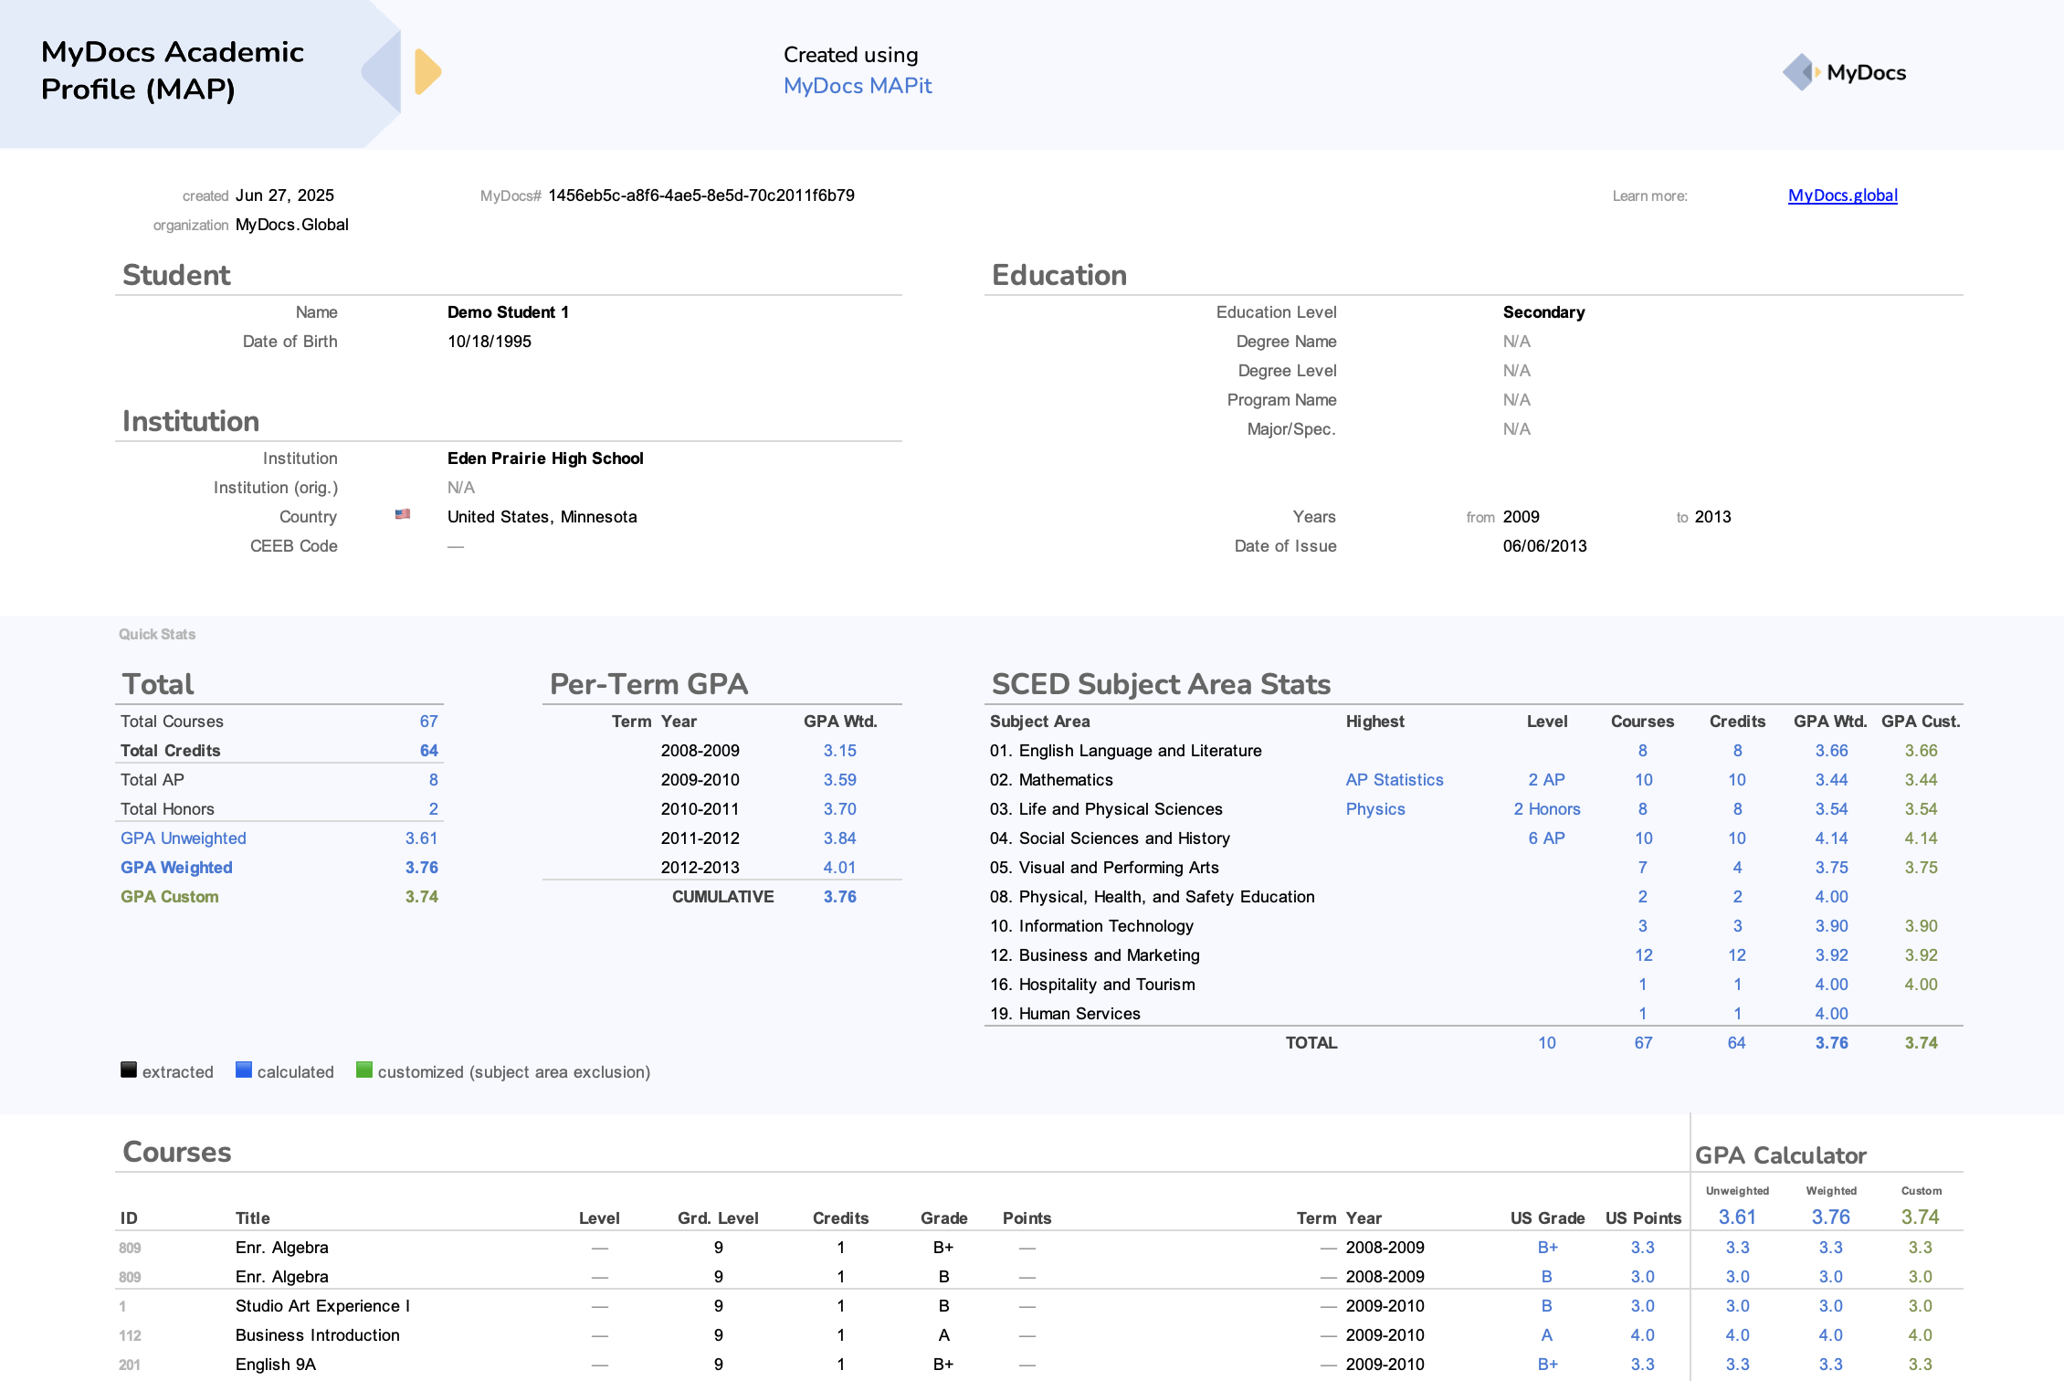This screenshot has width=2064, height=1381.
Task: Click the Title column header
Action: [x=252, y=1218]
